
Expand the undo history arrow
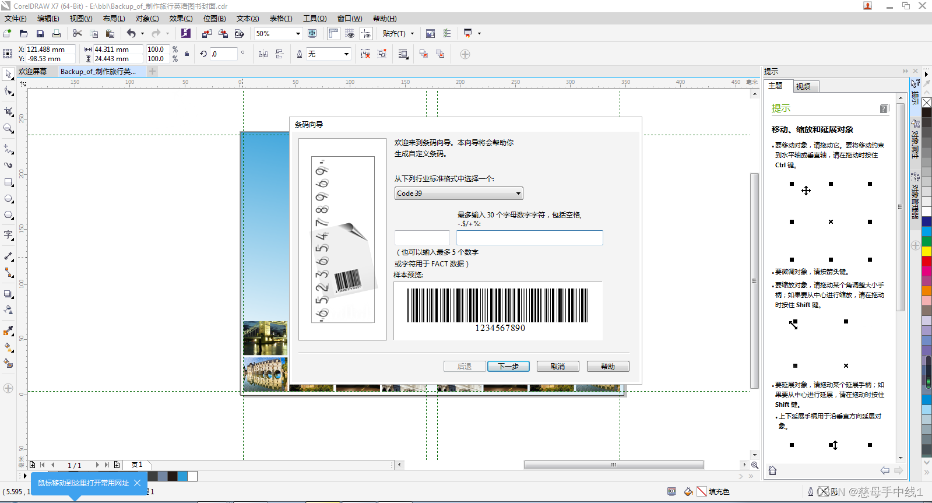point(142,34)
